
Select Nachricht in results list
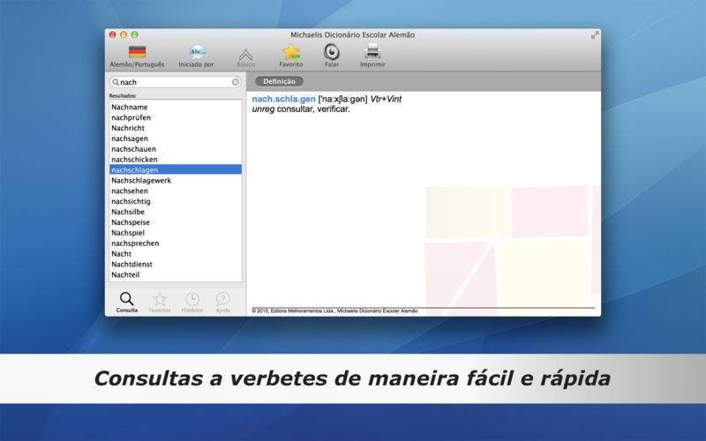pyautogui.click(x=176, y=128)
